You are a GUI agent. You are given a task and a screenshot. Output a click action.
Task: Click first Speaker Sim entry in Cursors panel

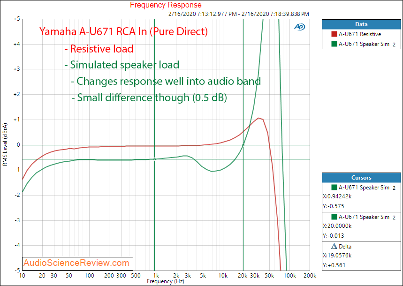364,188
